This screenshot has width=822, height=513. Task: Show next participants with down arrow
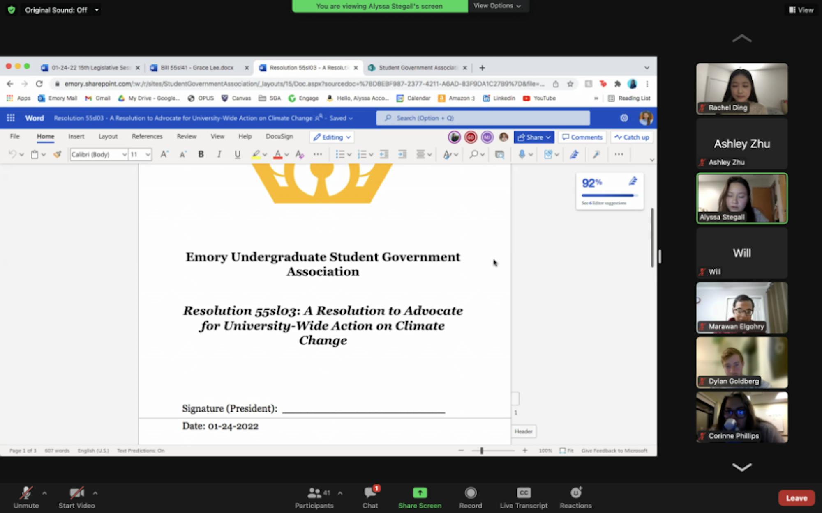pos(742,467)
